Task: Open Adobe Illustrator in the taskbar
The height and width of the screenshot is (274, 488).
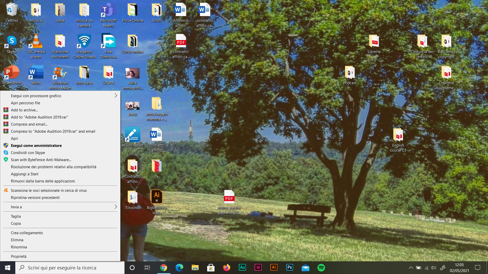Action: point(274,267)
